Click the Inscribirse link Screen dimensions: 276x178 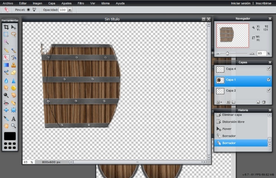pos(264,3)
